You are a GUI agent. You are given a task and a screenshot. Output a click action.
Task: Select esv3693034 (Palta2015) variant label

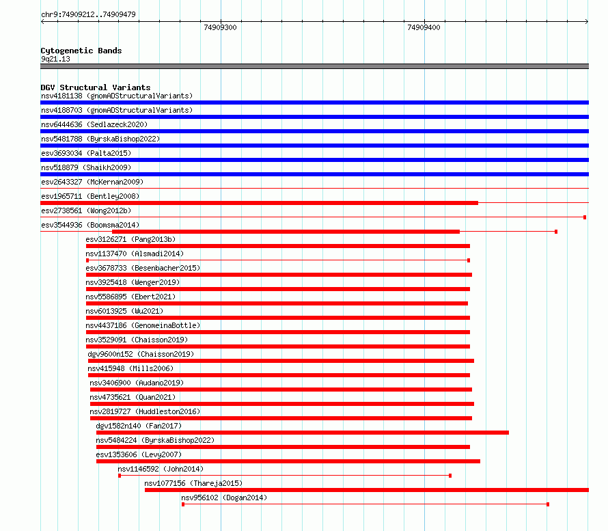click(x=86, y=153)
